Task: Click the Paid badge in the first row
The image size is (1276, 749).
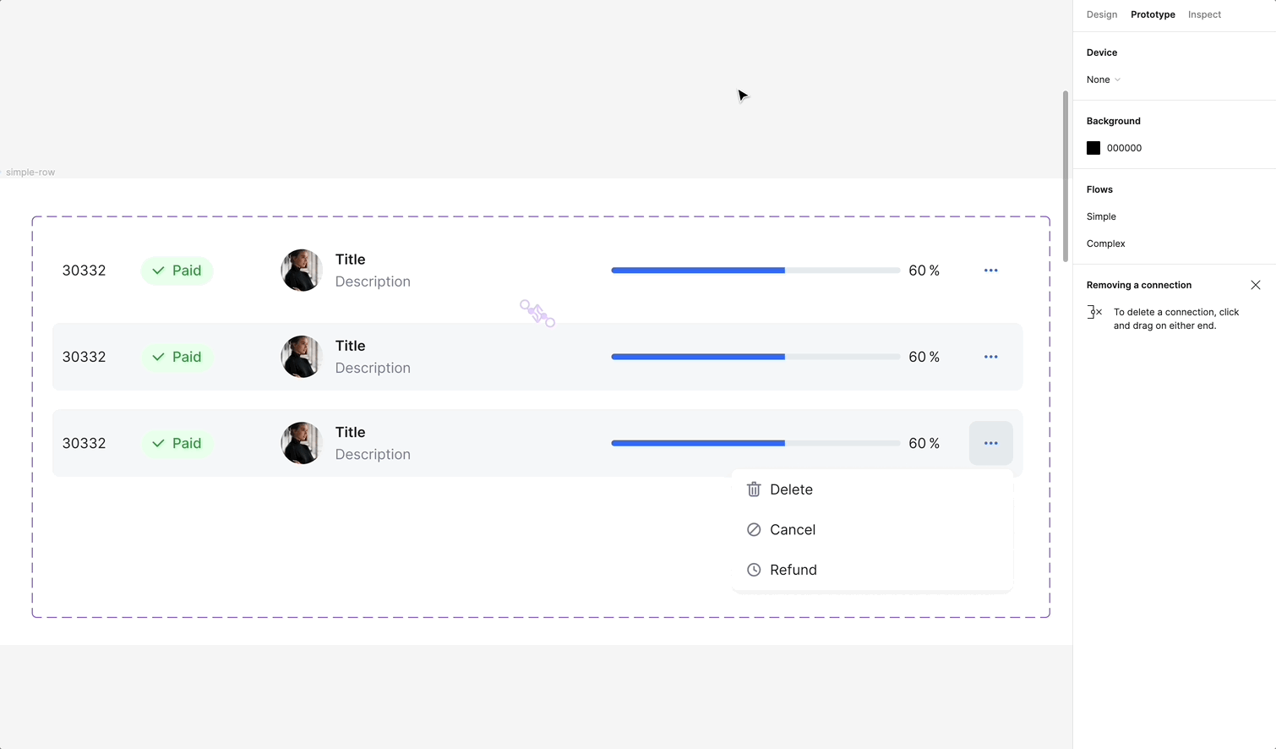Action: pos(177,271)
